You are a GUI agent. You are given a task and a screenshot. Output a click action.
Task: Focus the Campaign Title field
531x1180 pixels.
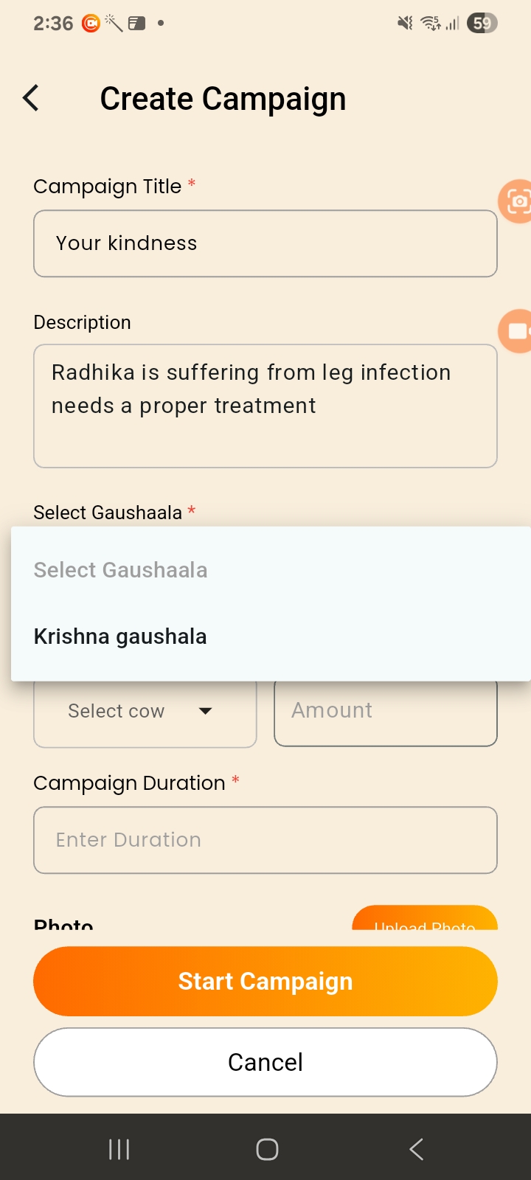click(265, 243)
